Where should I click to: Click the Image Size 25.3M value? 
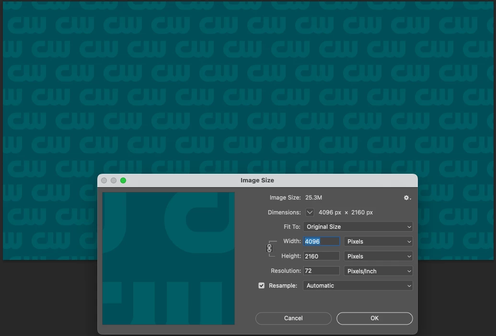(x=313, y=198)
